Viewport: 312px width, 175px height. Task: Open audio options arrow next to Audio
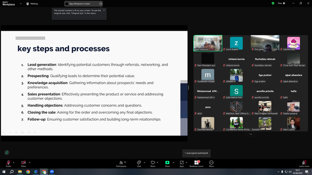point(14,162)
